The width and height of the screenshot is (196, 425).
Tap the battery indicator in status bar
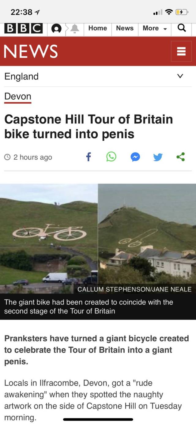181,12
